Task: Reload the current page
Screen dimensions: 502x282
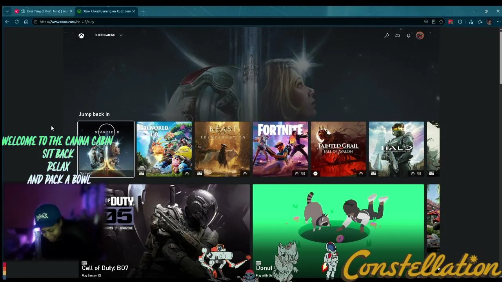Action: coord(17,22)
